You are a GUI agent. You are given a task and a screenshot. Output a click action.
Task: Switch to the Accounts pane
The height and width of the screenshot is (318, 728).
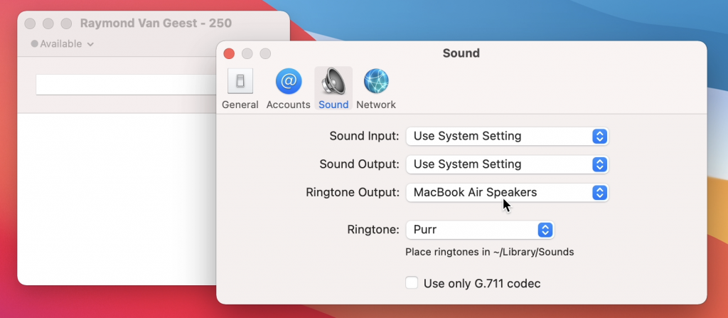(288, 89)
